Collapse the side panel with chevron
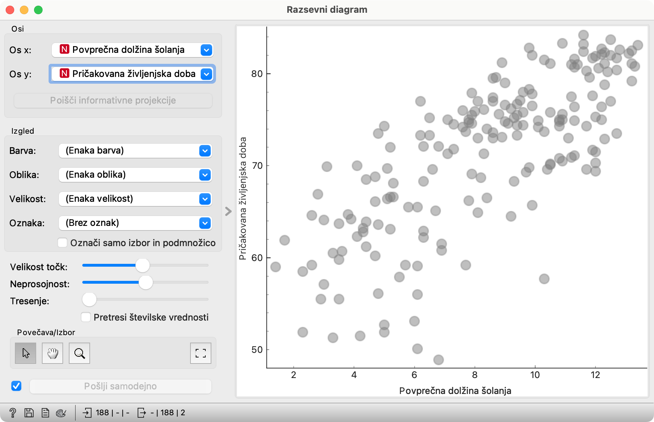Screen dimensions: 654x422 click(228, 211)
